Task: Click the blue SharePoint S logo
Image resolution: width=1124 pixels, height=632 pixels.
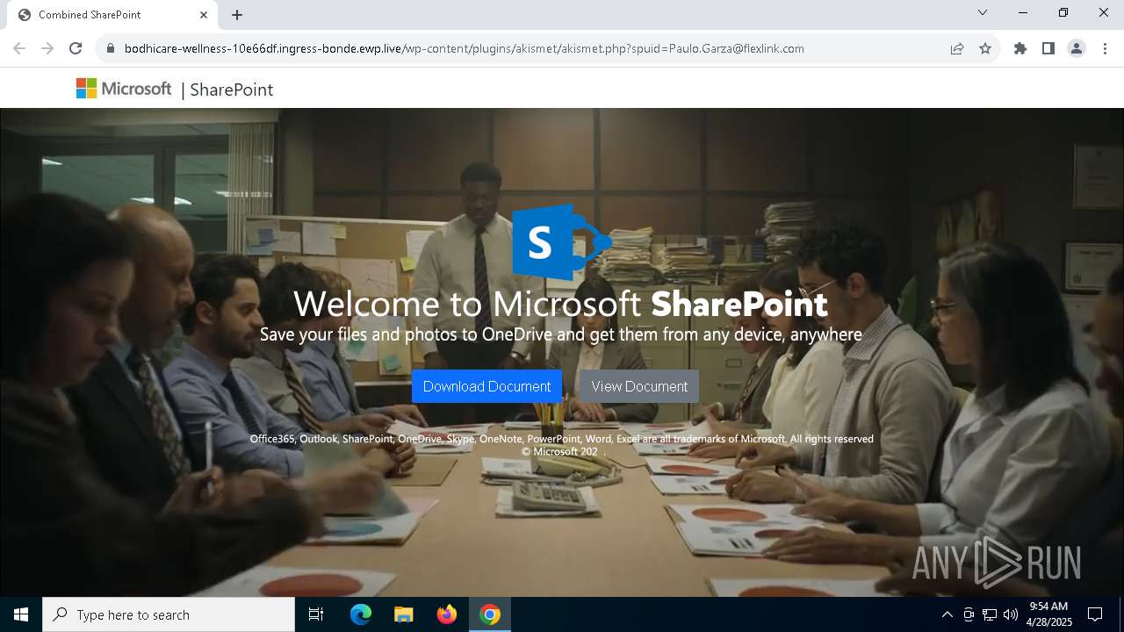Action: tap(562, 243)
